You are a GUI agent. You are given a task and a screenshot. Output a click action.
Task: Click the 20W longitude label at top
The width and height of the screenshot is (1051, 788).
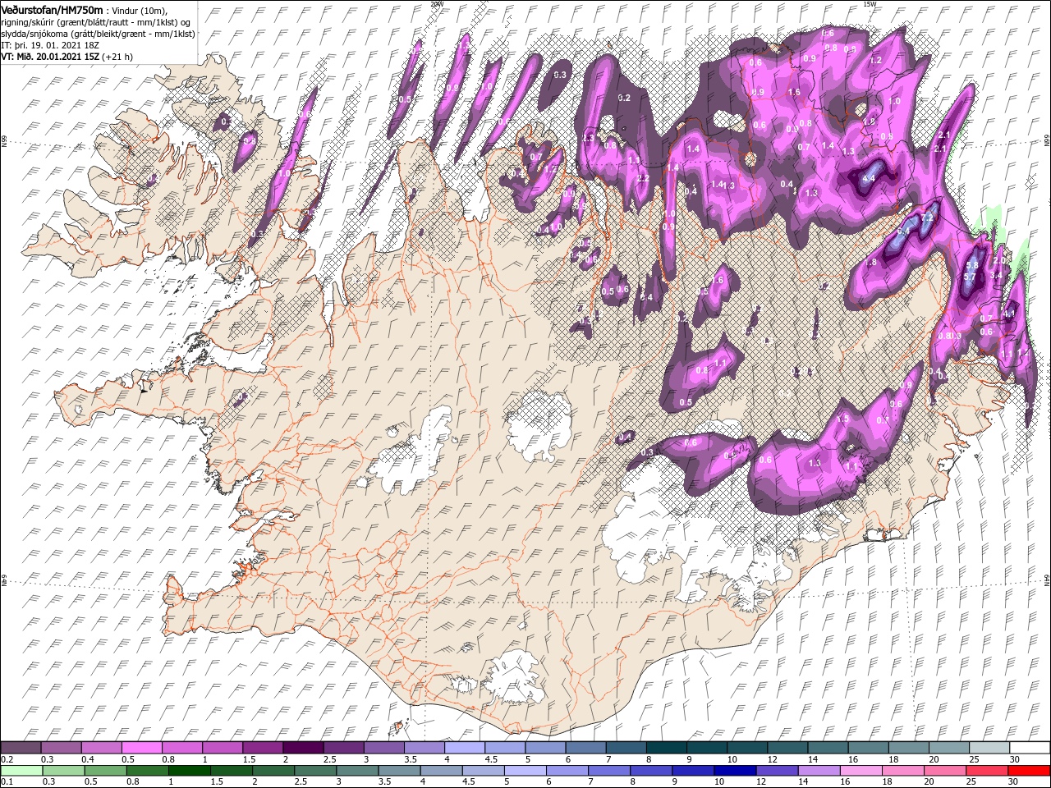pos(437,4)
